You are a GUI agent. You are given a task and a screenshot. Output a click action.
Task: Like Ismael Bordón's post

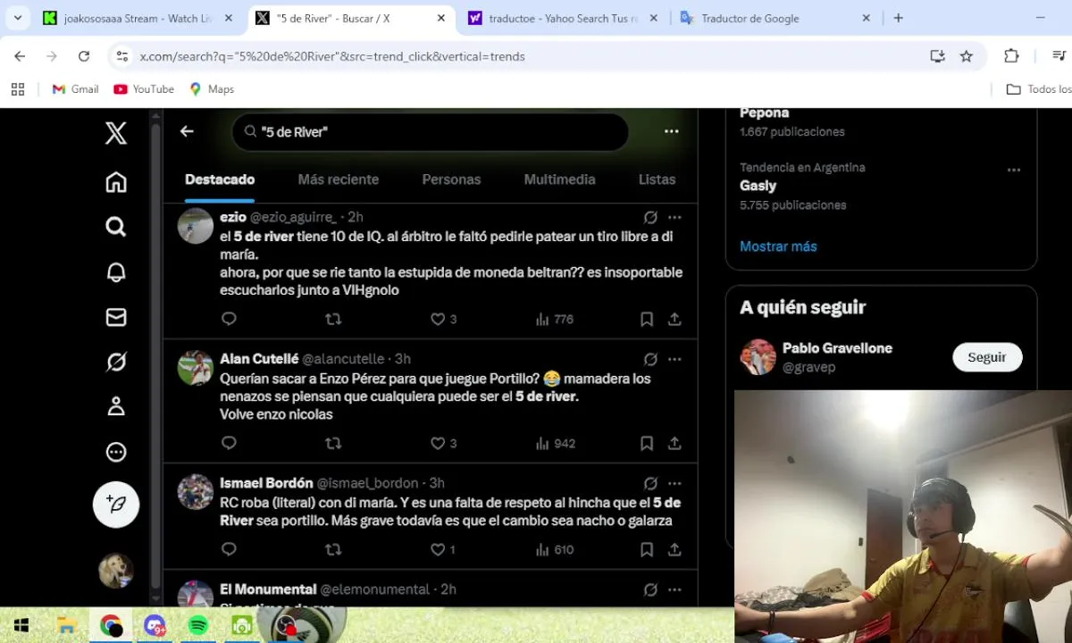click(442, 549)
